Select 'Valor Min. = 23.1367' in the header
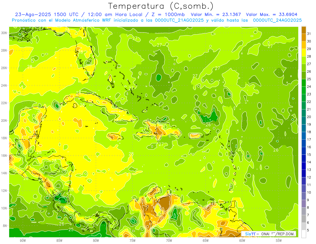The height and width of the screenshot is (244, 316). click(x=216, y=14)
